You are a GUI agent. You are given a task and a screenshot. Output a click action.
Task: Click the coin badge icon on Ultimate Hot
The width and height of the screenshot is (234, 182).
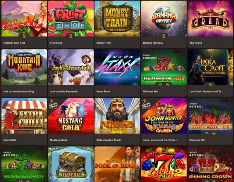167,85
